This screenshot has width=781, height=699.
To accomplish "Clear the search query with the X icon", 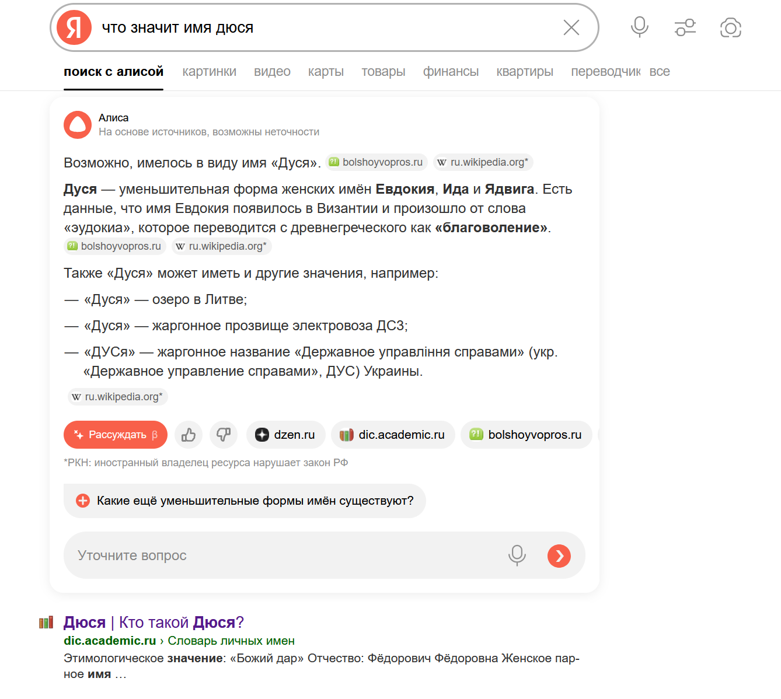I will pos(571,27).
